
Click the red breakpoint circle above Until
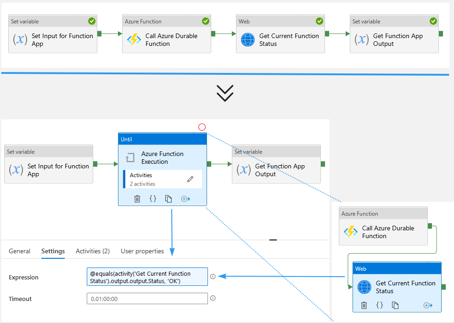(202, 127)
